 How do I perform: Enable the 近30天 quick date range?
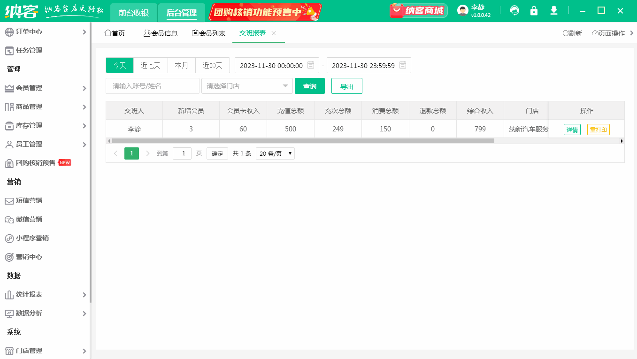212,65
